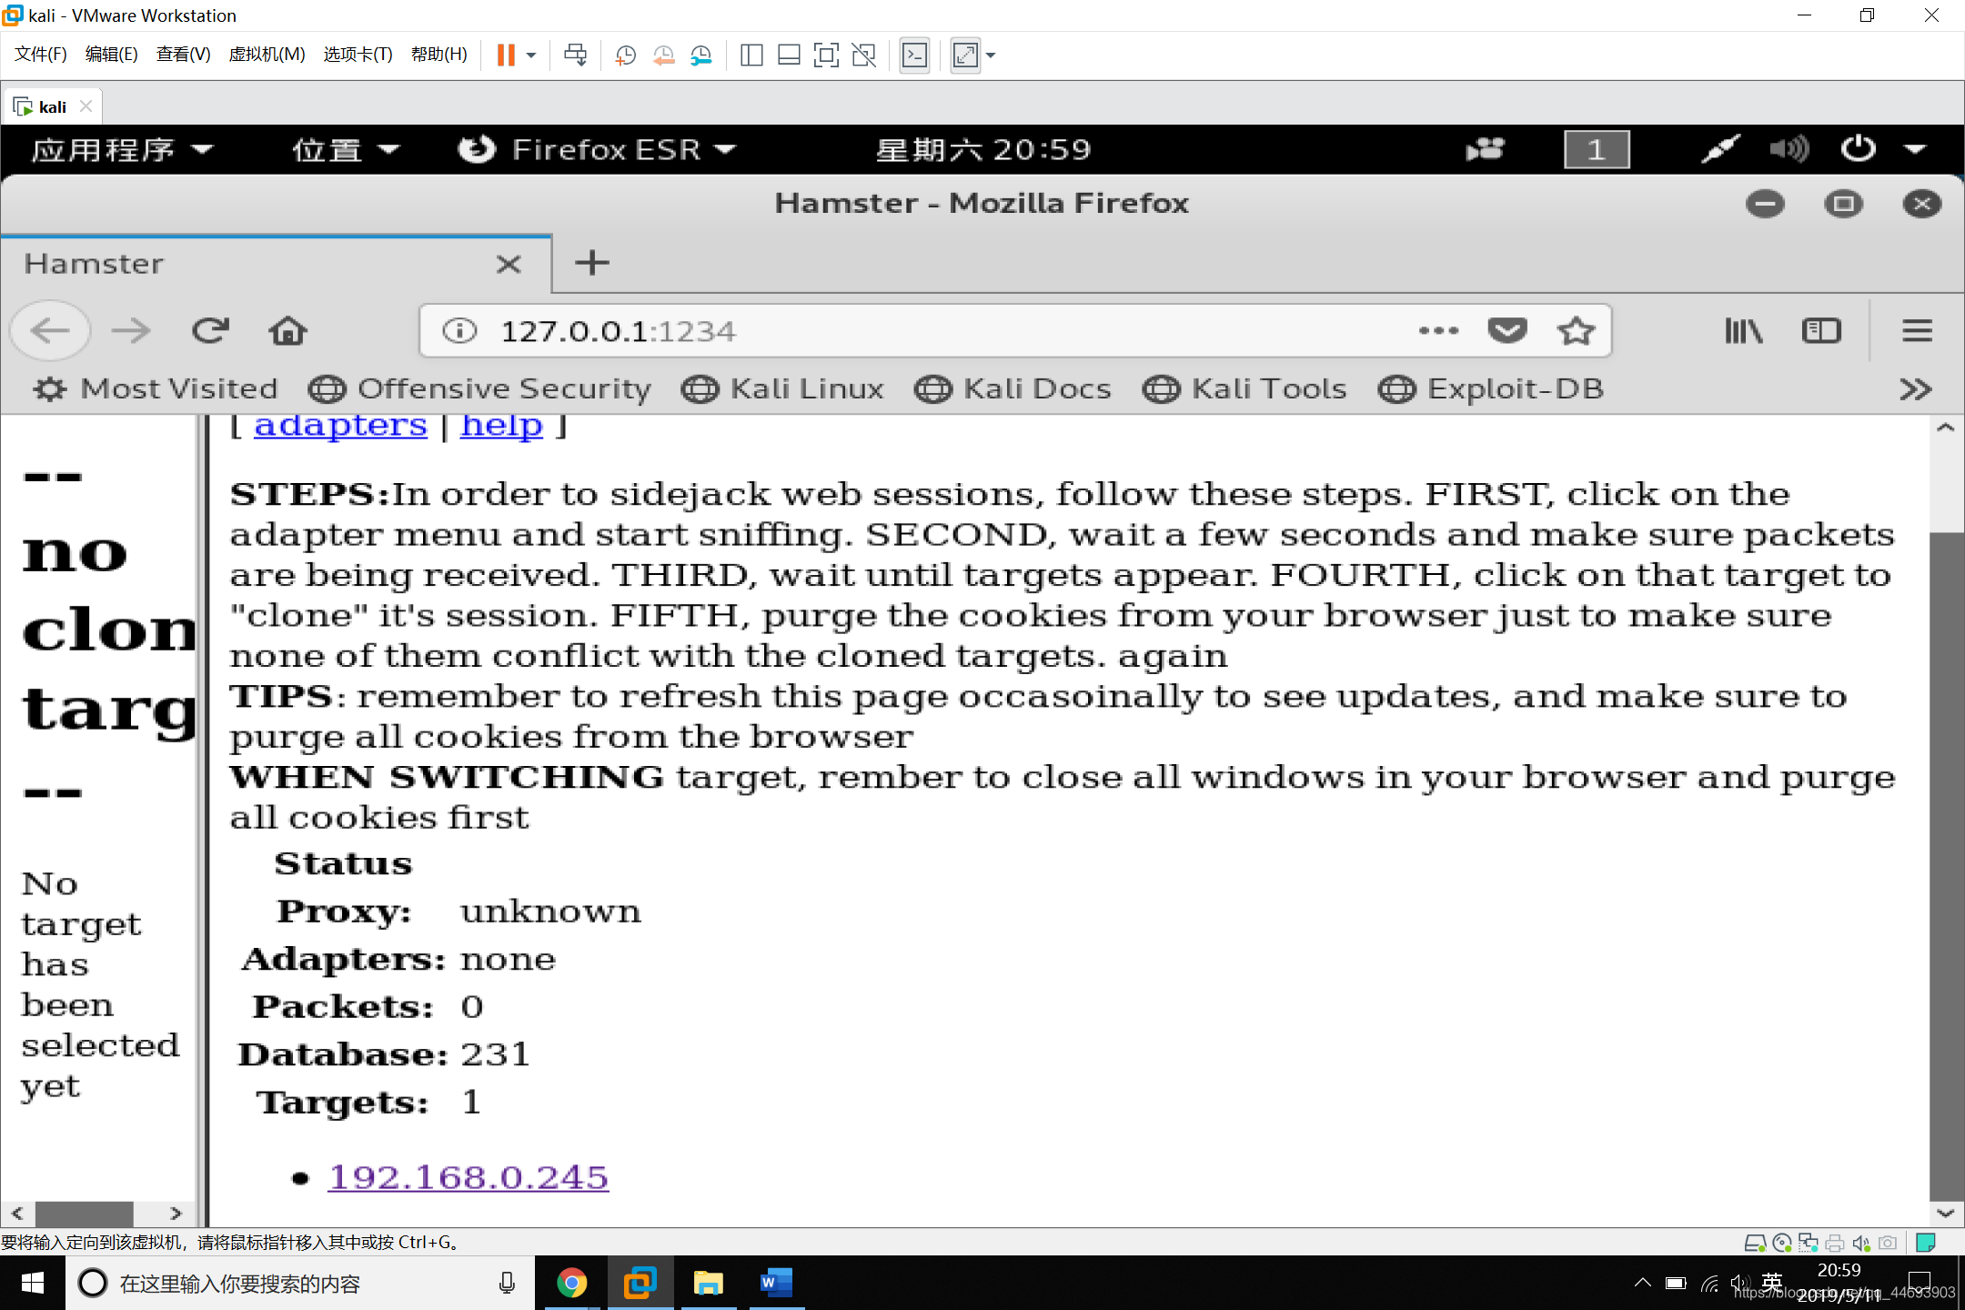Open the Firefox ESR app menu
Image resolution: width=1965 pixels, height=1310 pixels.
[x=597, y=149]
